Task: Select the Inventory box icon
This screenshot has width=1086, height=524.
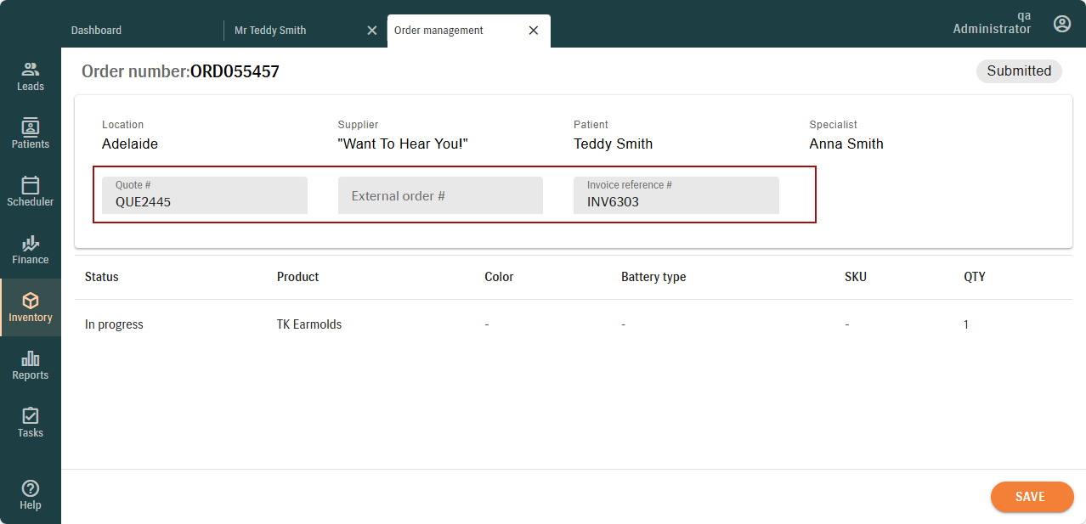Action: click(31, 301)
